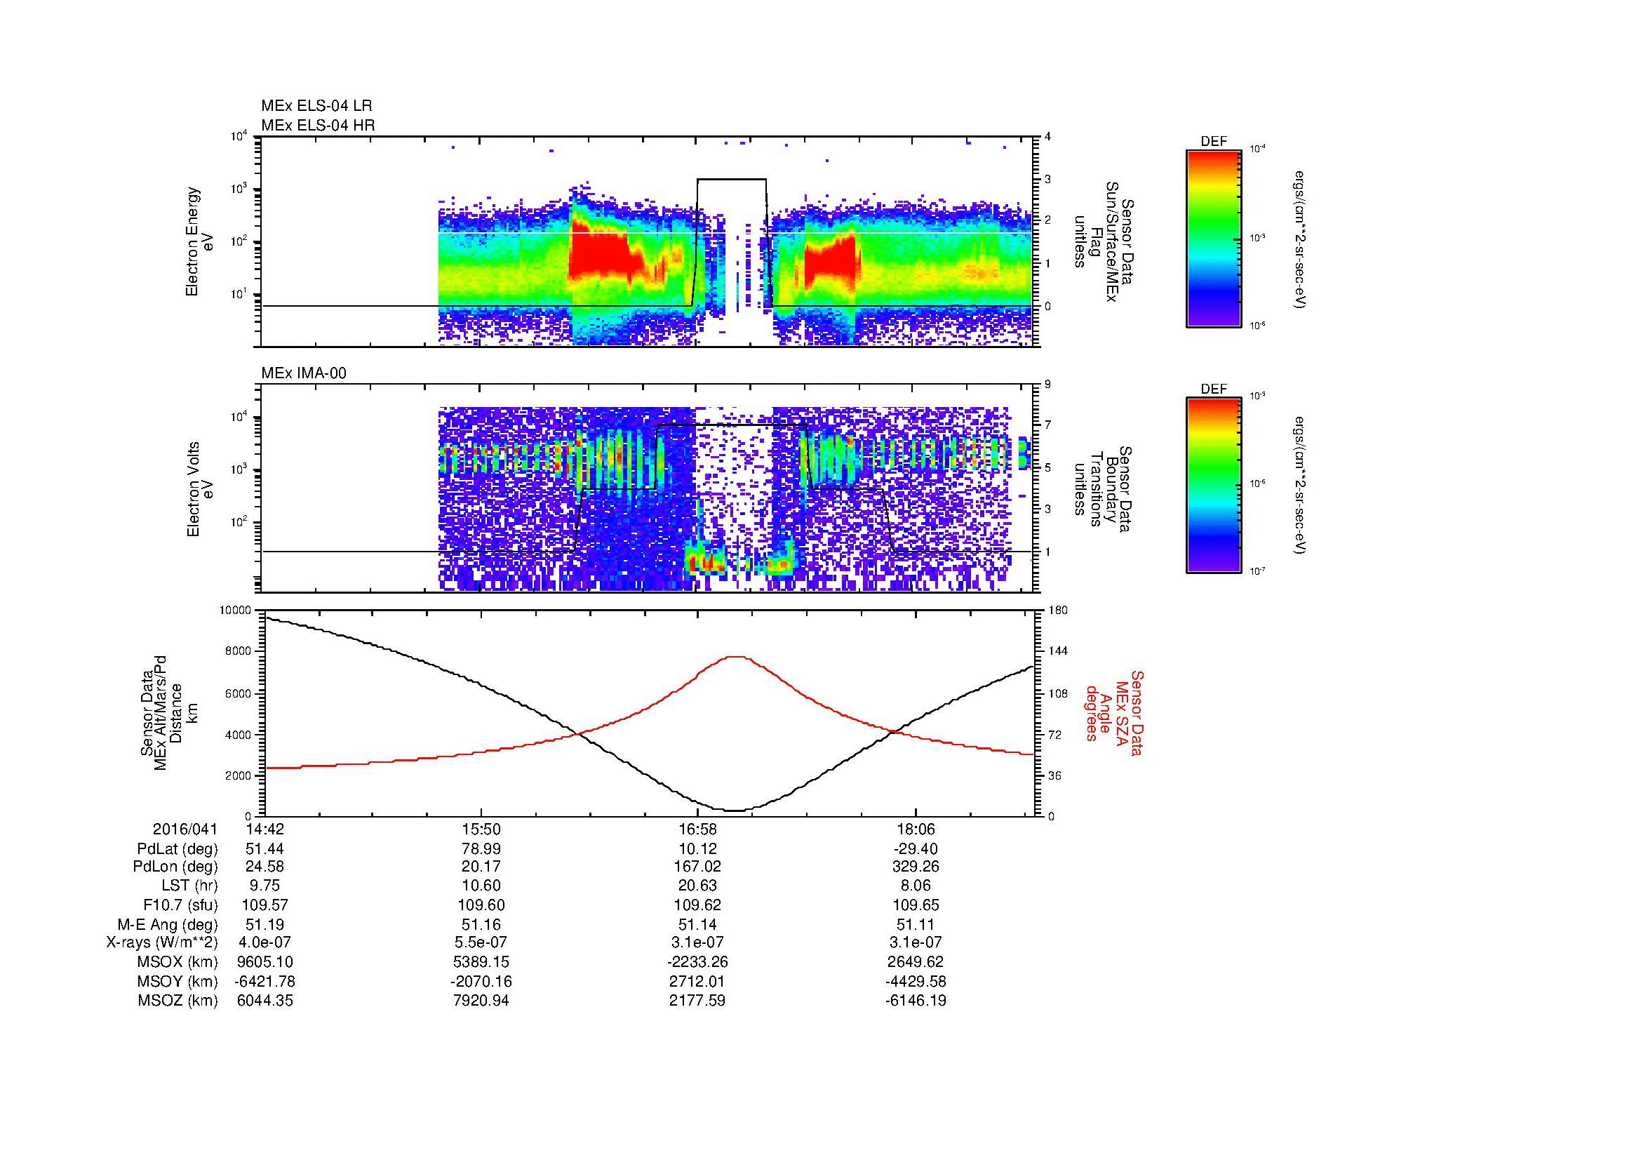Screen dimensions: 1641x1160
Task: Select the ELS DEF color bar
Action: tap(1213, 238)
